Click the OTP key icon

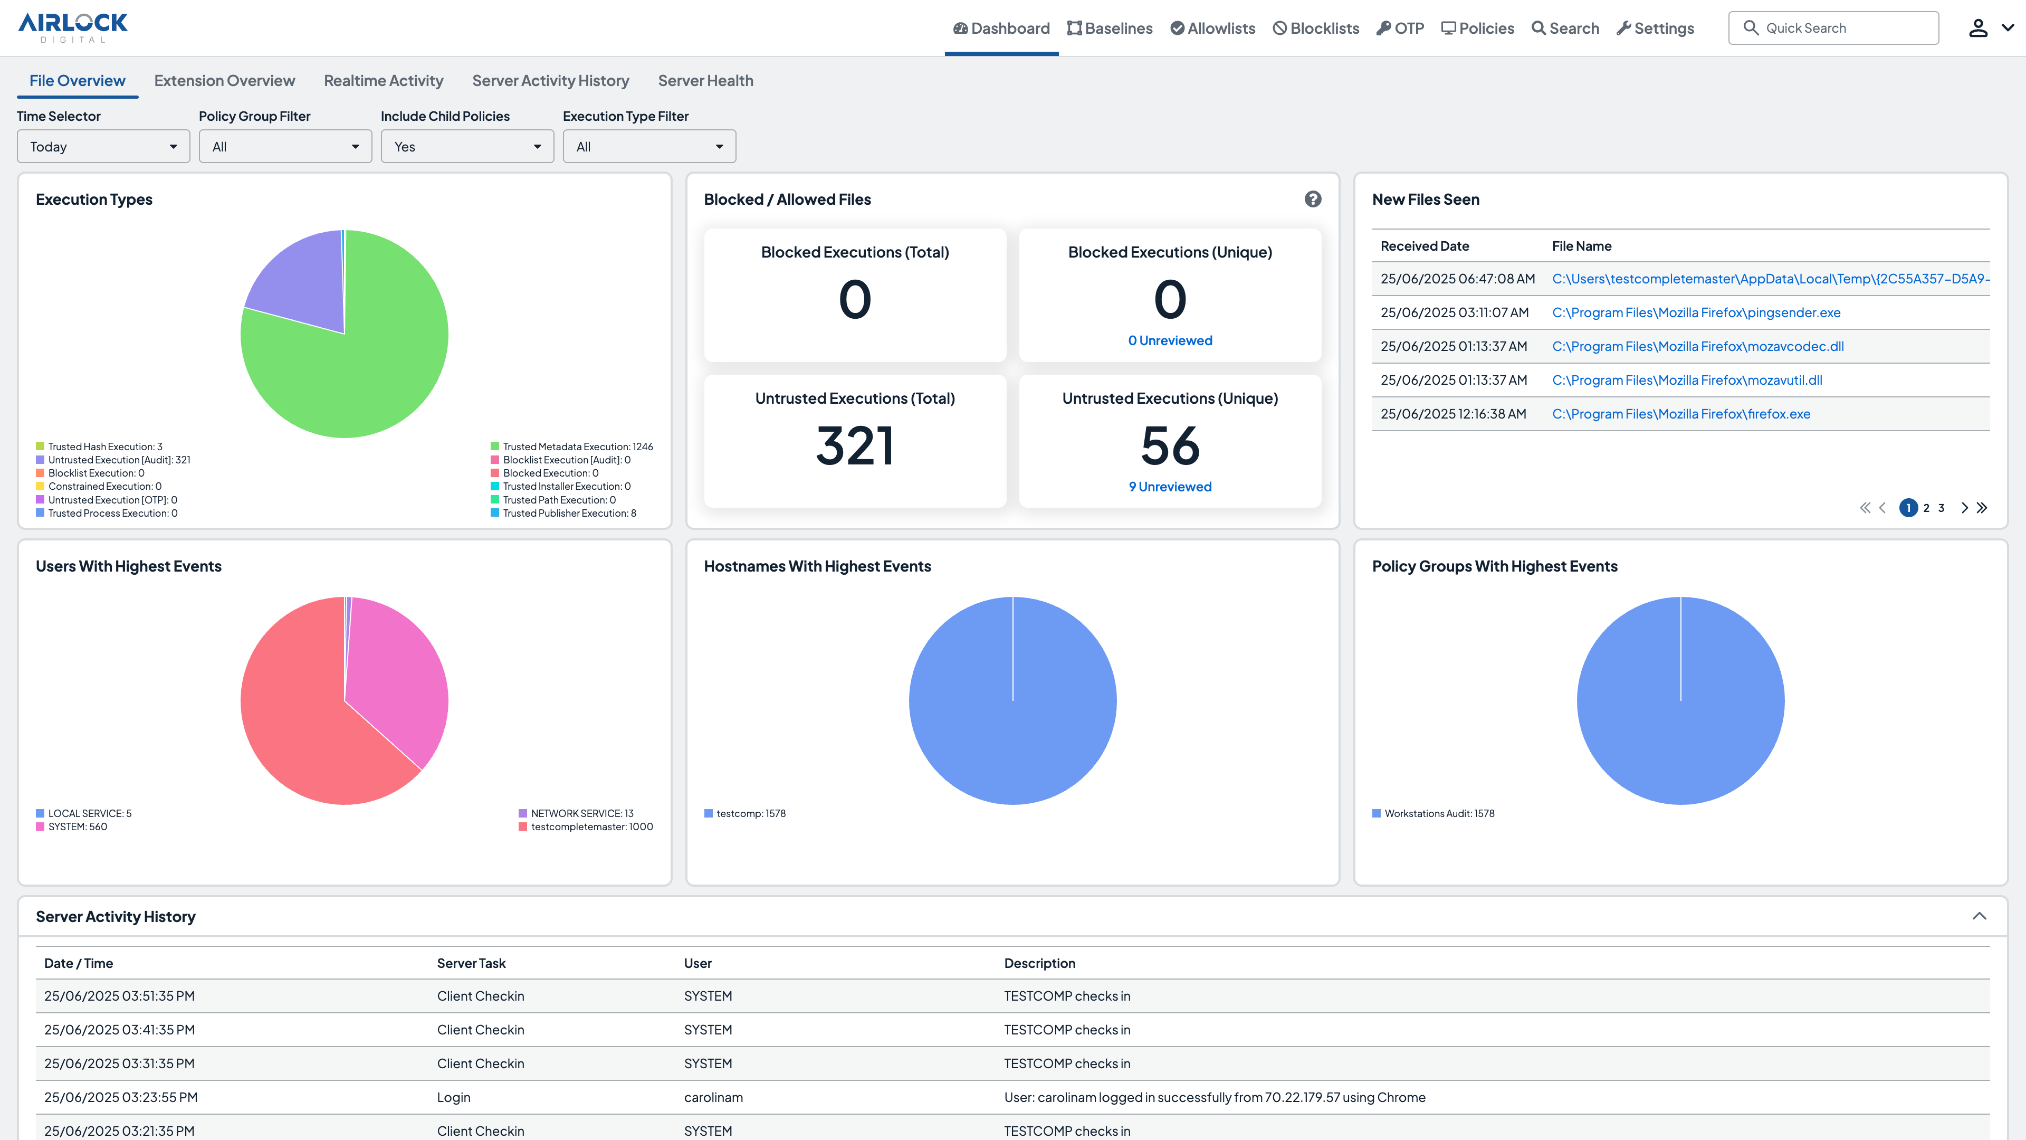coord(1383,28)
